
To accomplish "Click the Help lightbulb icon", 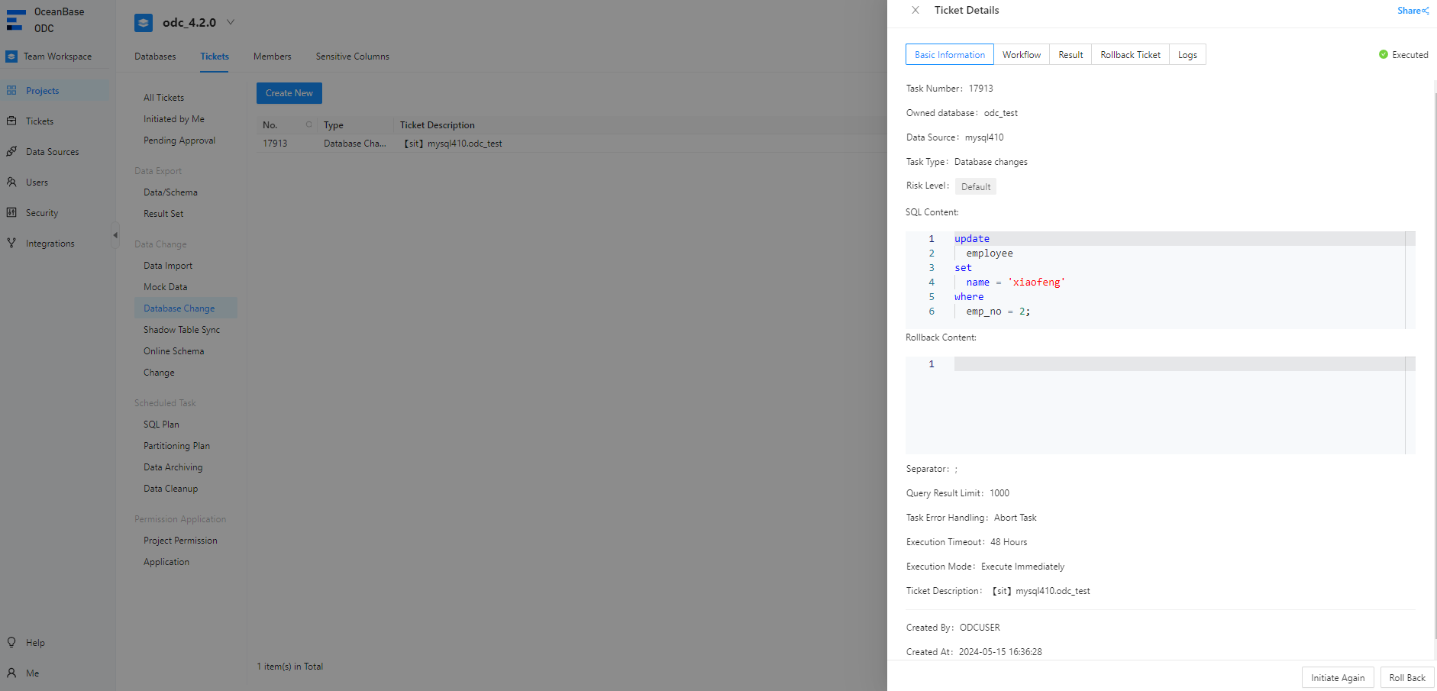I will 11,643.
